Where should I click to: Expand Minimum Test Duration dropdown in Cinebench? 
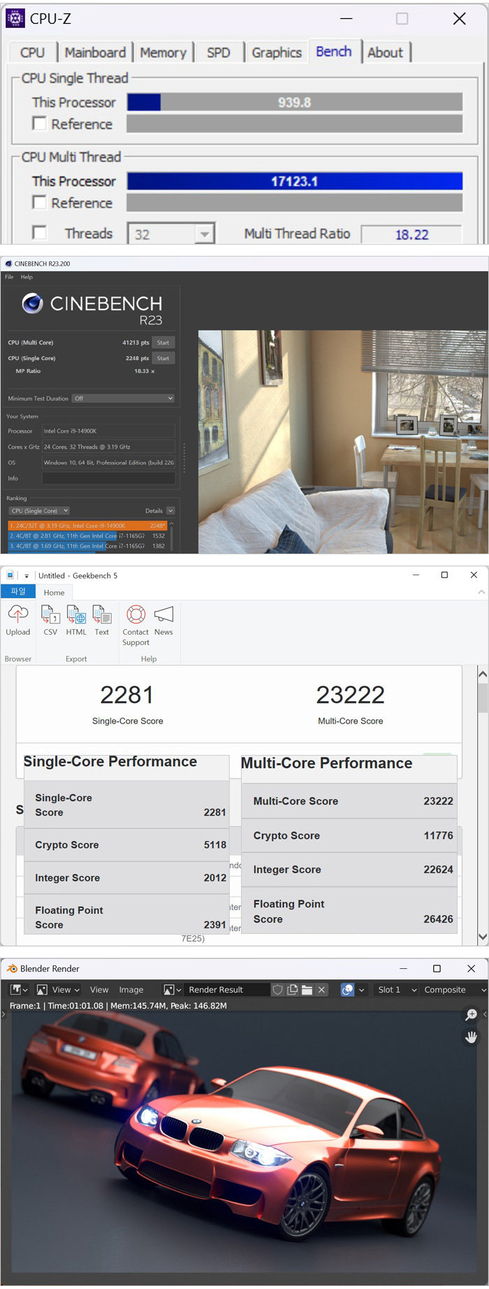coord(124,398)
